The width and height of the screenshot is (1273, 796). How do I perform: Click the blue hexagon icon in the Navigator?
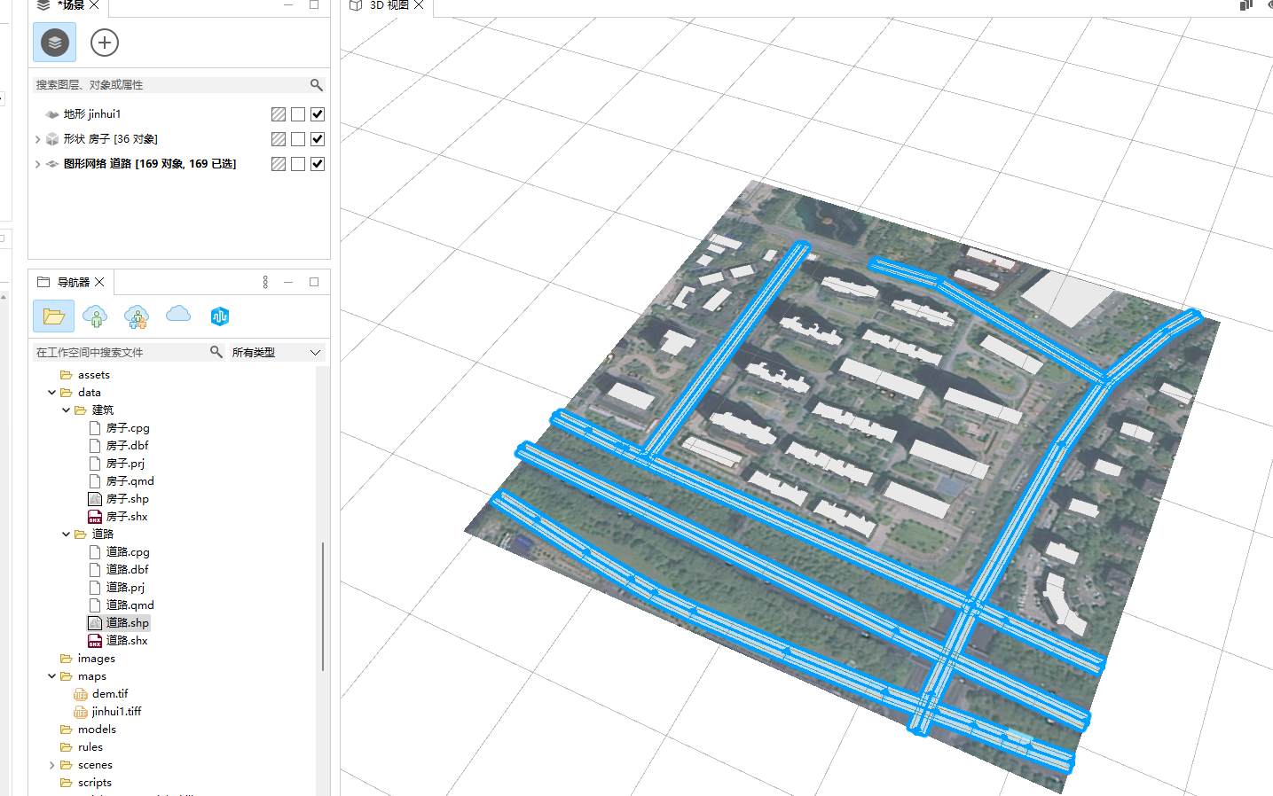coord(220,316)
